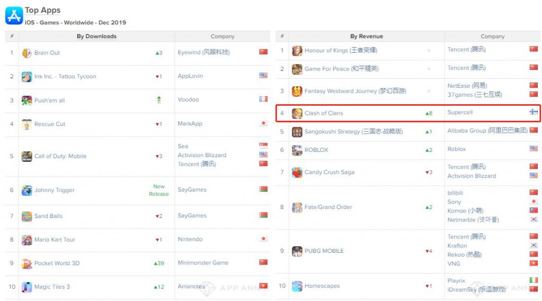Click the France flag beside Voodoo
This screenshot has width=542, height=301.
click(x=264, y=99)
